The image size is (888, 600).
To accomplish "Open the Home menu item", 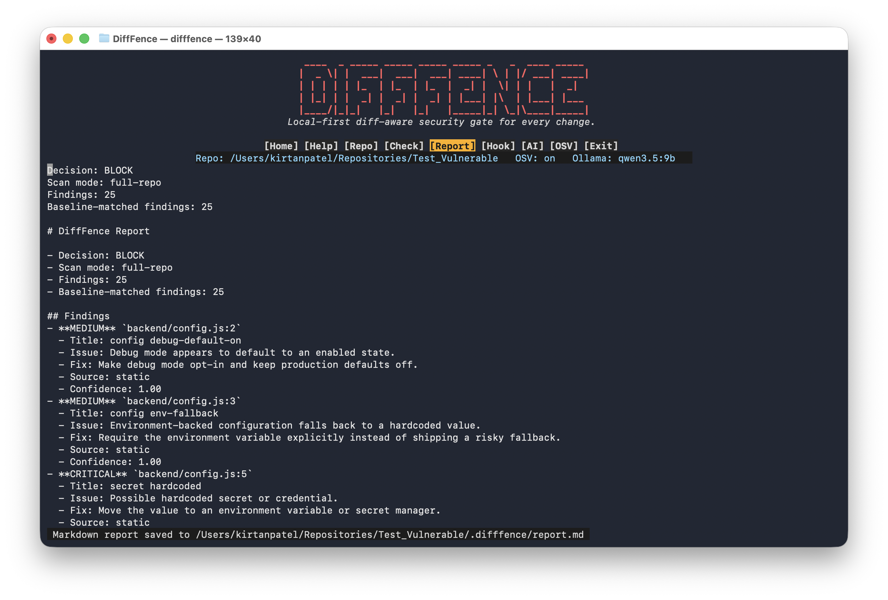I will tap(281, 146).
